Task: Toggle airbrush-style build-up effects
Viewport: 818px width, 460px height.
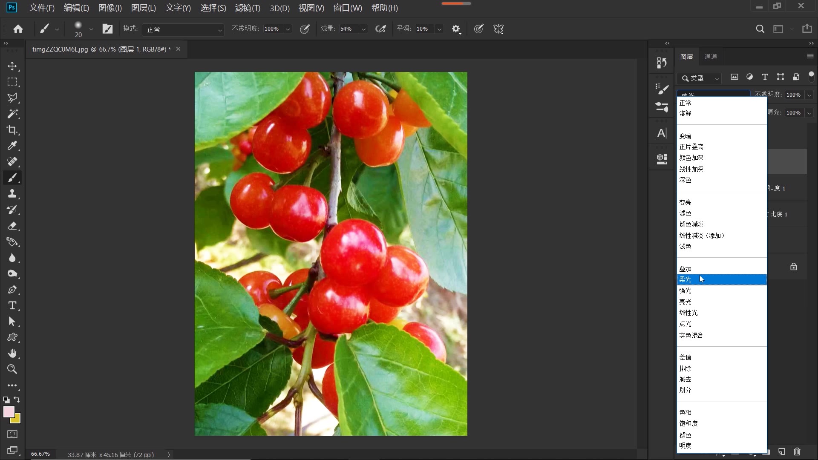Action: (x=380, y=29)
